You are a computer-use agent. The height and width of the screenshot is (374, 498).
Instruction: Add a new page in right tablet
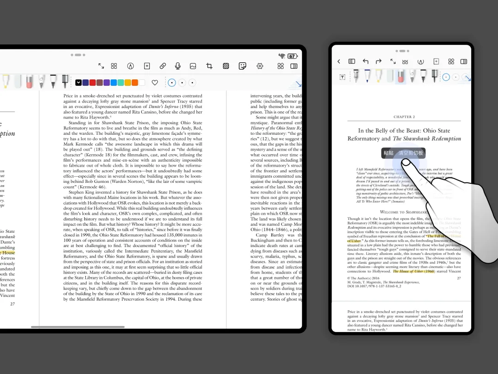point(436,61)
